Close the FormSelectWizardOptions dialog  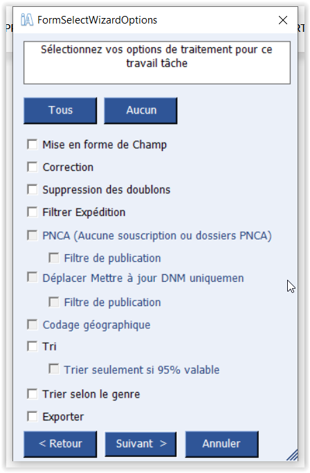click(282, 20)
